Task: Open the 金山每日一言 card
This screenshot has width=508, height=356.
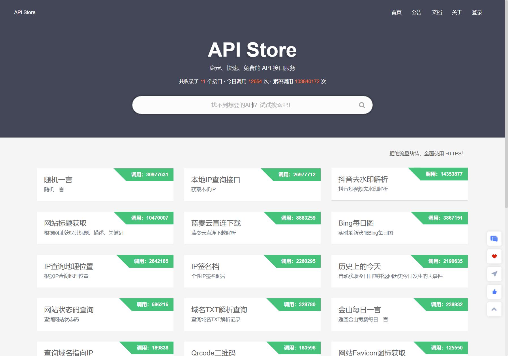Action: point(400,314)
